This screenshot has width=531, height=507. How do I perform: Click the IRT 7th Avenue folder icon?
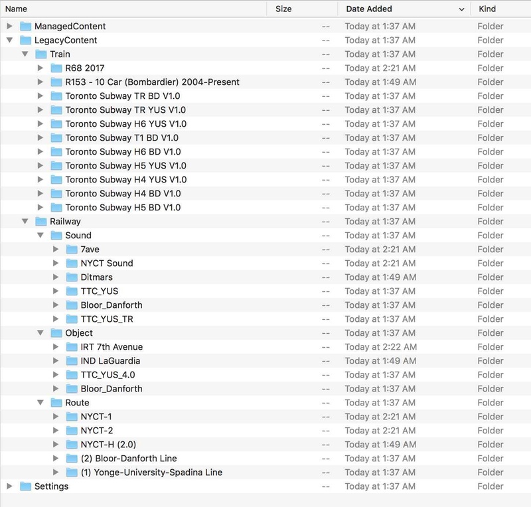pyautogui.click(x=72, y=346)
